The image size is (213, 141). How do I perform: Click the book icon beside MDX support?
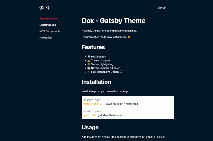[89, 57]
